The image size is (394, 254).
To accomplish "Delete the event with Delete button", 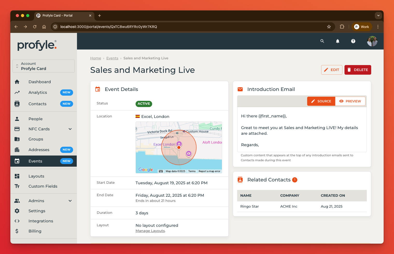I will click(x=358, y=70).
